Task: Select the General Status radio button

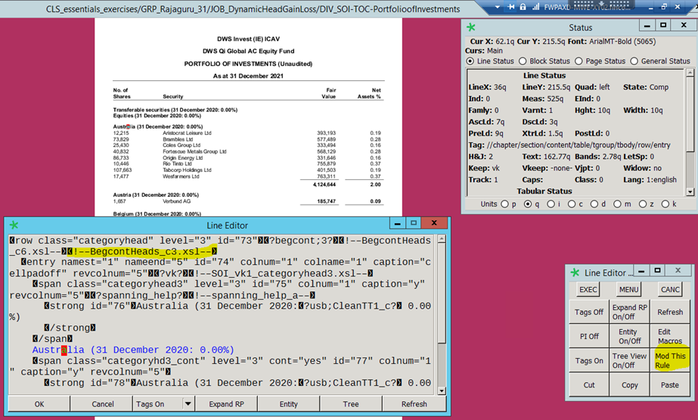Action: [x=634, y=61]
